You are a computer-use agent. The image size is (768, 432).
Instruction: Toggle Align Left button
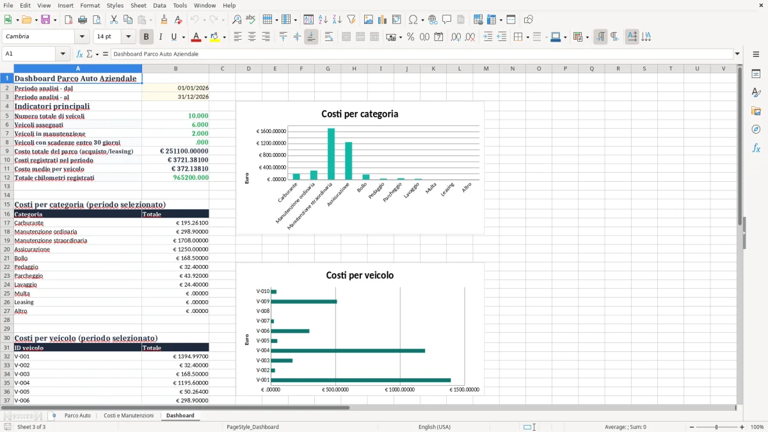[237, 37]
